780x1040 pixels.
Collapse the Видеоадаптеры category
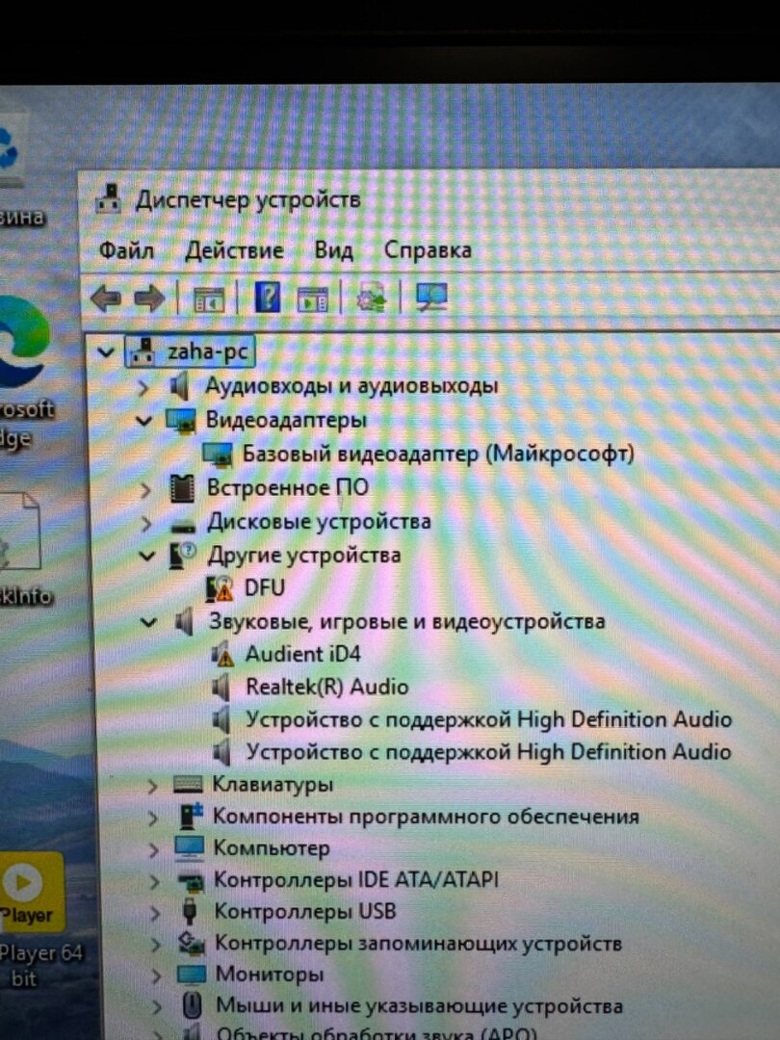click(144, 420)
